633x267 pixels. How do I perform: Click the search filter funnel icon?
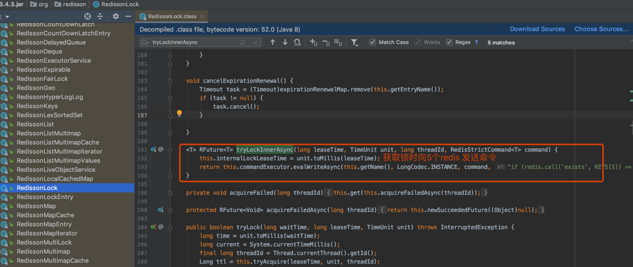[x=355, y=43]
